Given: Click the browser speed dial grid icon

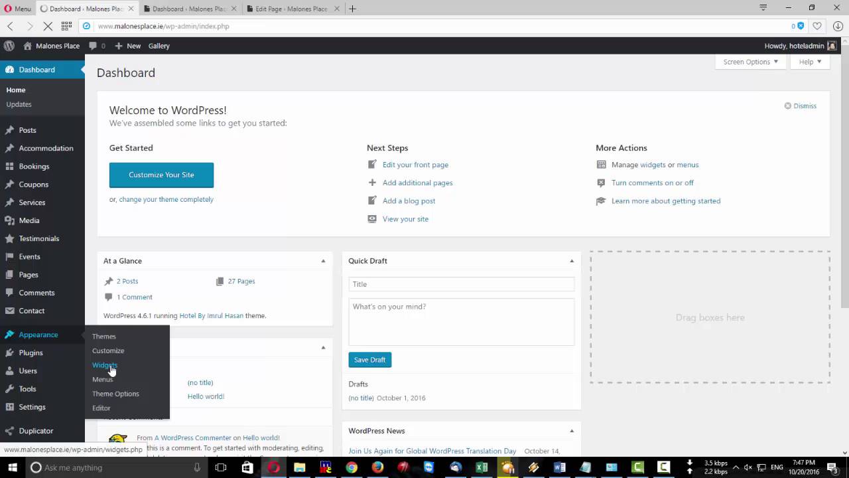Looking at the screenshot, I should point(66,26).
